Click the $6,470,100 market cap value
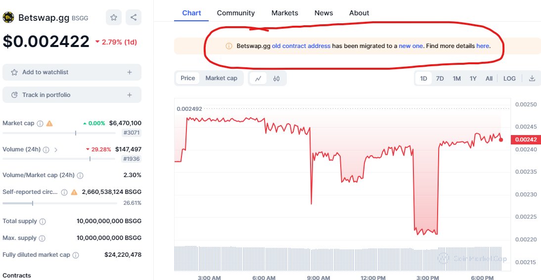This screenshot has height=280, width=541. tap(125, 123)
